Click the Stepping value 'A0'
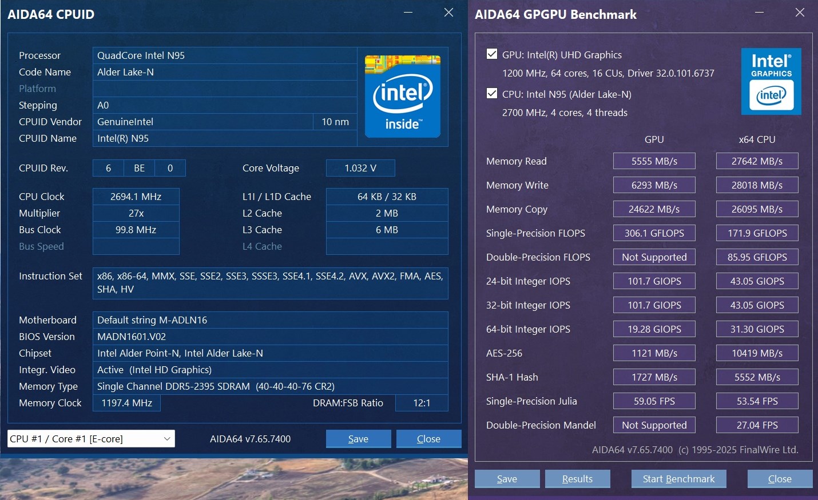Viewport: 818px width, 500px height. click(x=225, y=105)
